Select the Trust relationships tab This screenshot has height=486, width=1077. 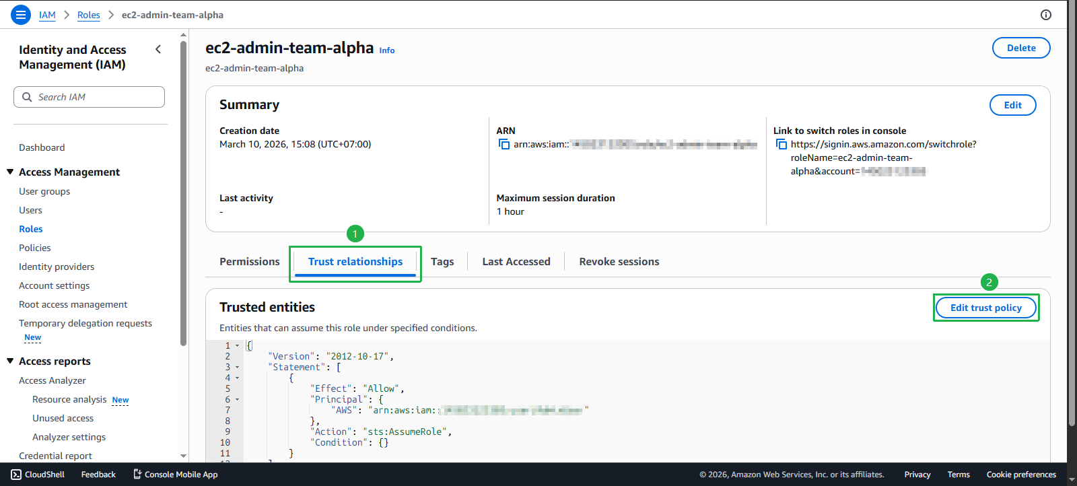(x=355, y=261)
